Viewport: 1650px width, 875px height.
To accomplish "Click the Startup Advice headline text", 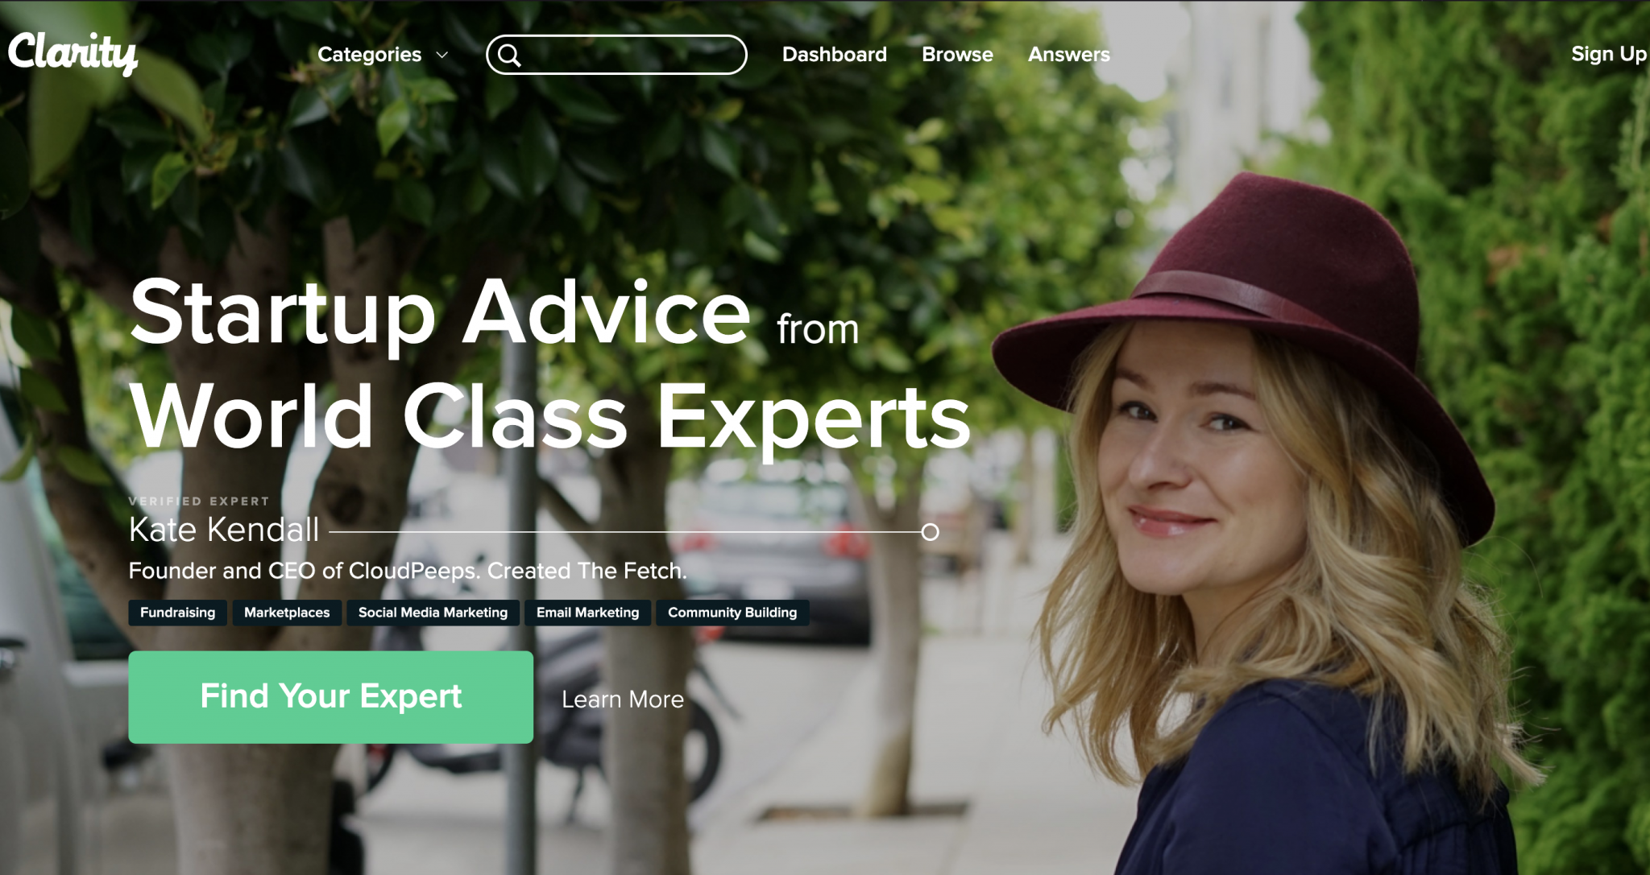I will coord(440,313).
